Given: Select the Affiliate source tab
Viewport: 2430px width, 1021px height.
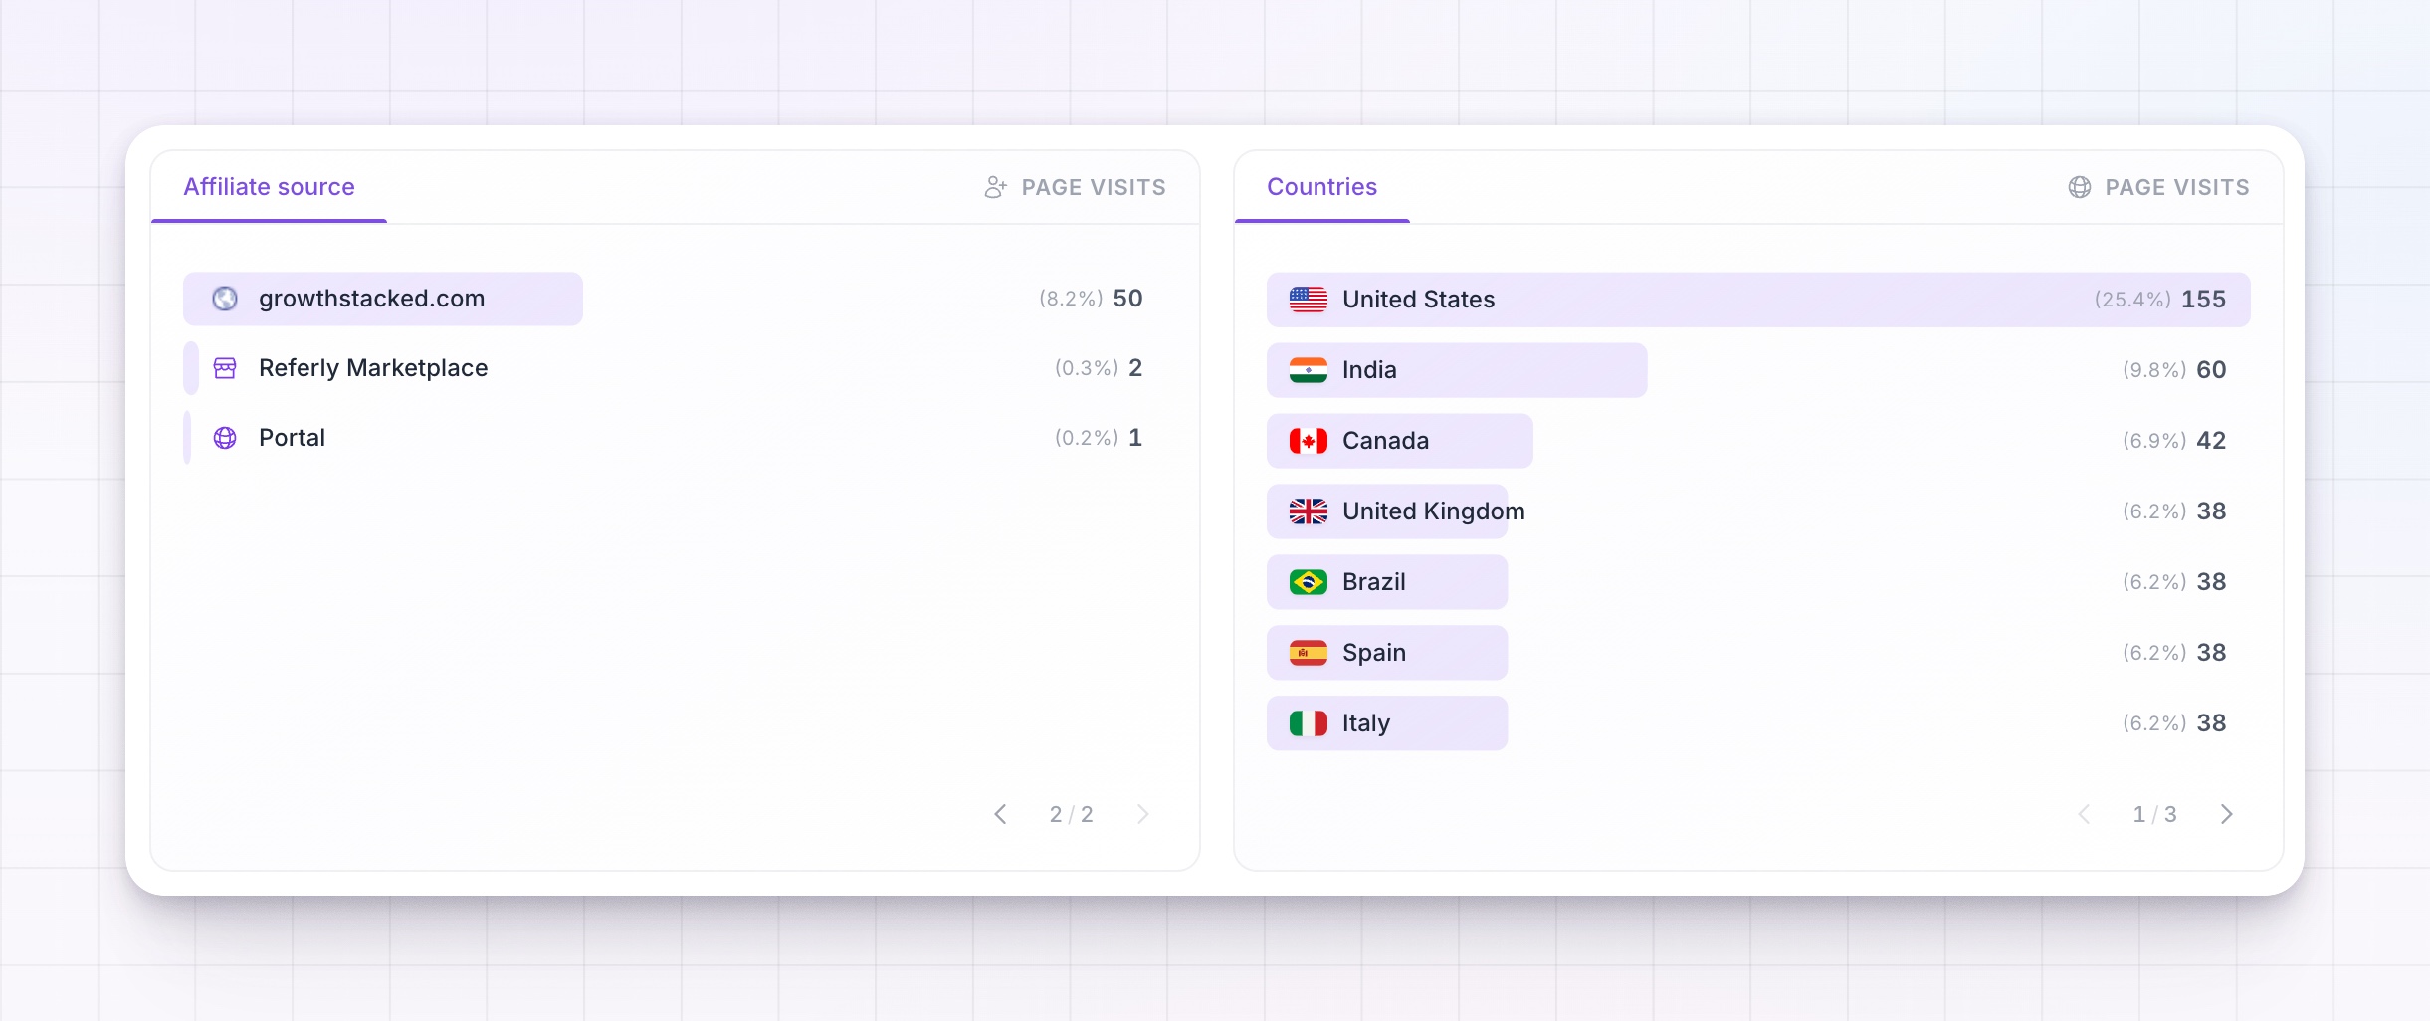Looking at the screenshot, I should click(x=269, y=187).
